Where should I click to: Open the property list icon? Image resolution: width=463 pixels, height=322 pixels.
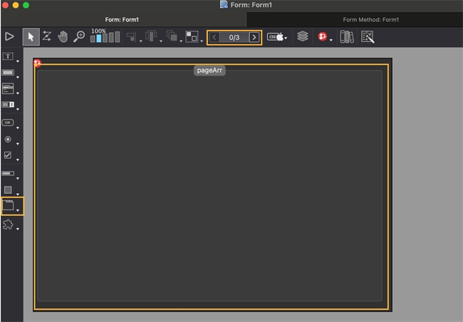(368, 36)
